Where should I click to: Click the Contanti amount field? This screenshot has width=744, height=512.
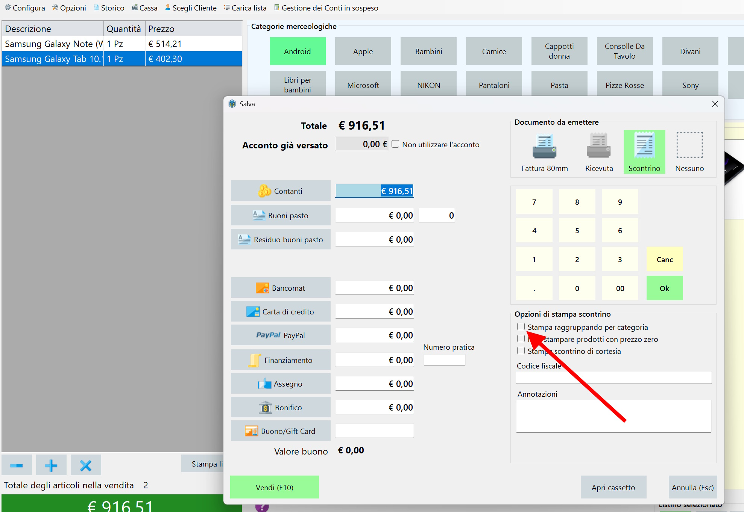(x=375, y=191)
